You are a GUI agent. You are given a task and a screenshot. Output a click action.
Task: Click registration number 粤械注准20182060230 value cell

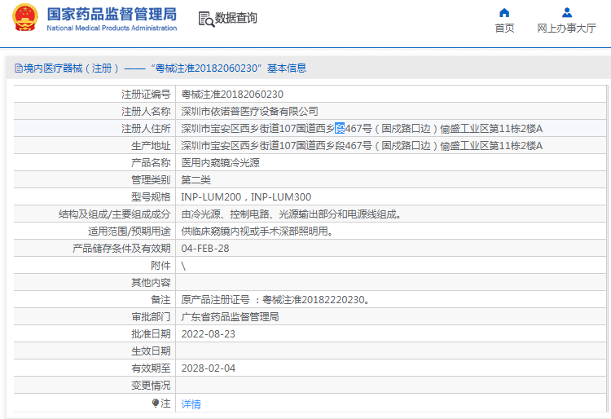(232, 94)
